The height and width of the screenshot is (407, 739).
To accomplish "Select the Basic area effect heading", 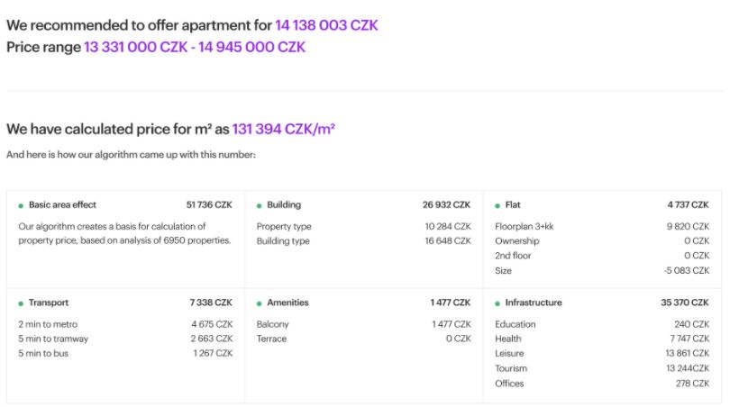I will (62, 205).
